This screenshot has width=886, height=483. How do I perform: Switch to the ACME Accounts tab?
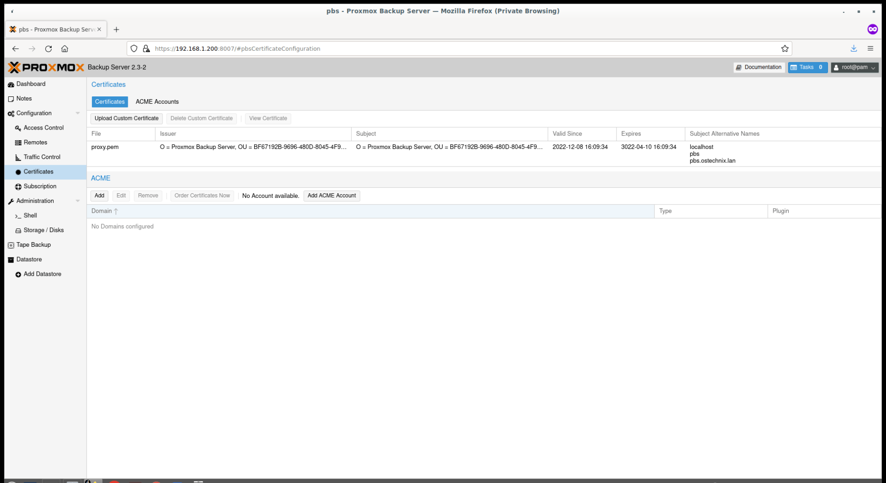pos(157,101)
